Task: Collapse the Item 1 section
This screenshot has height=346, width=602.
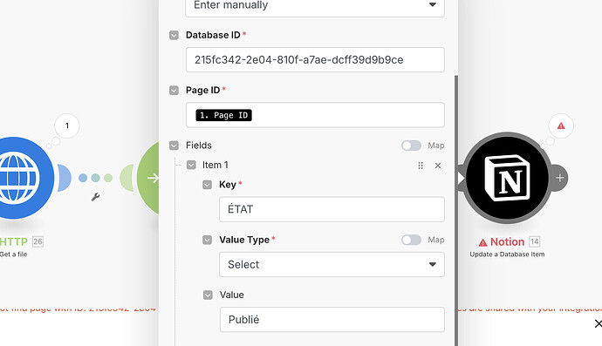Action: [x=191, y=165]
